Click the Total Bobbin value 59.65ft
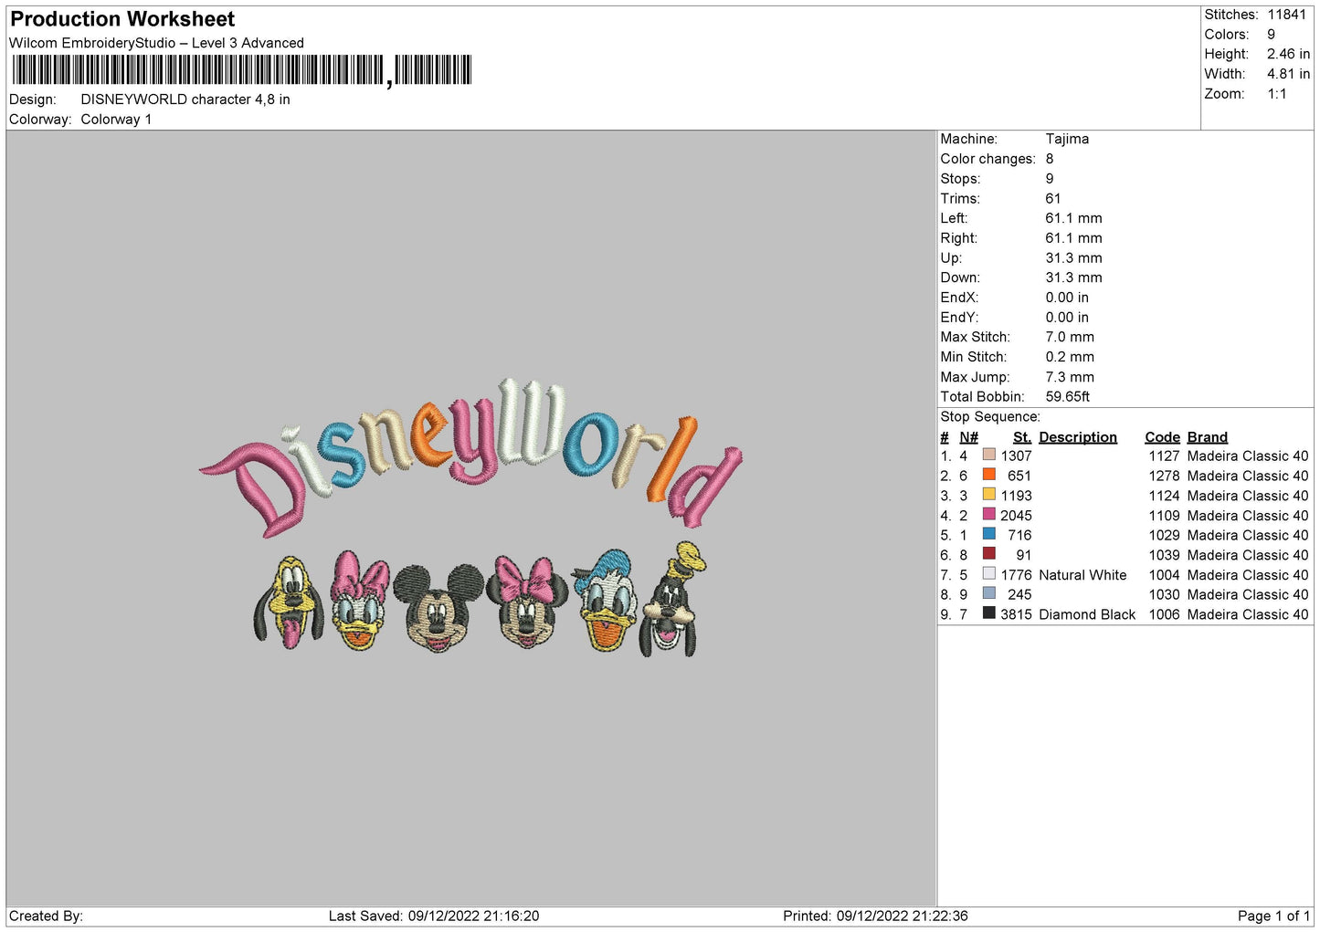Image resolution: width=1320 pixels, height=932 pixels. [1068, 397]
